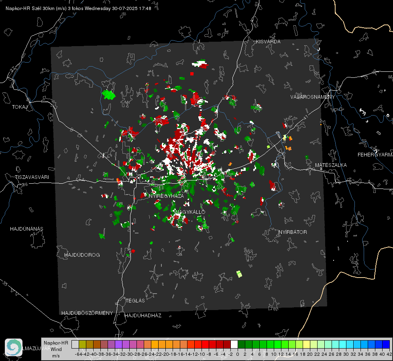The image size is (393, 361).
Task: Click the TISZAVASVÁRI town label
Action: click(x=32, y=177)
